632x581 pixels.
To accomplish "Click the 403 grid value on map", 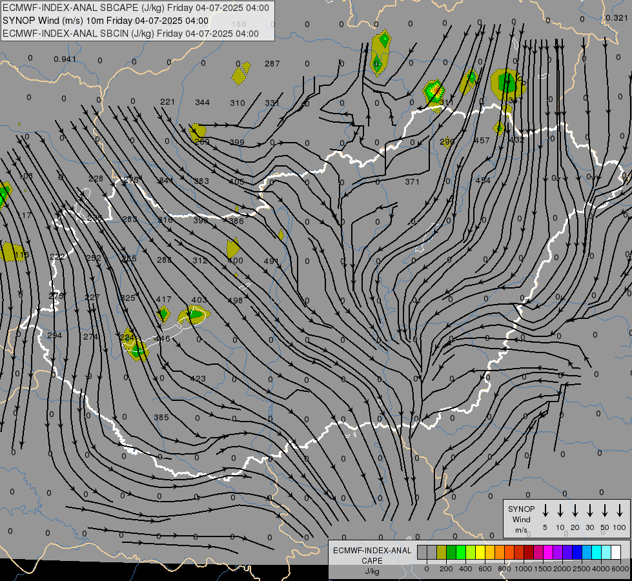I will coord(199,300).
